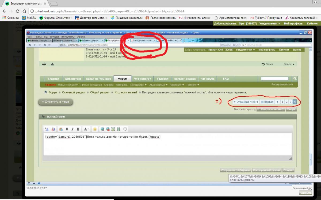
Task: Open Опции форума dropdown in submenu
Action: 158,85
